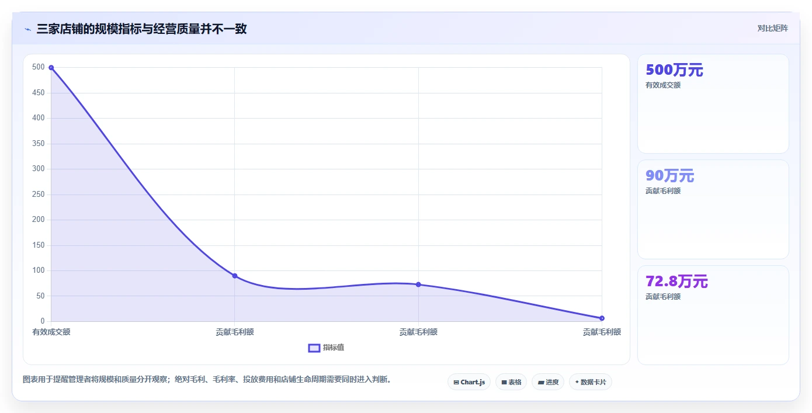Click the y-axis tick label 100
The height and width of the screenshot is (413, 812).
pyautogui.click(x=39, y=270)
